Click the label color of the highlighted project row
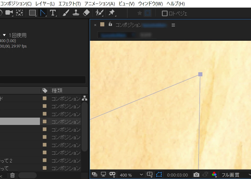 tap(45, 121)
